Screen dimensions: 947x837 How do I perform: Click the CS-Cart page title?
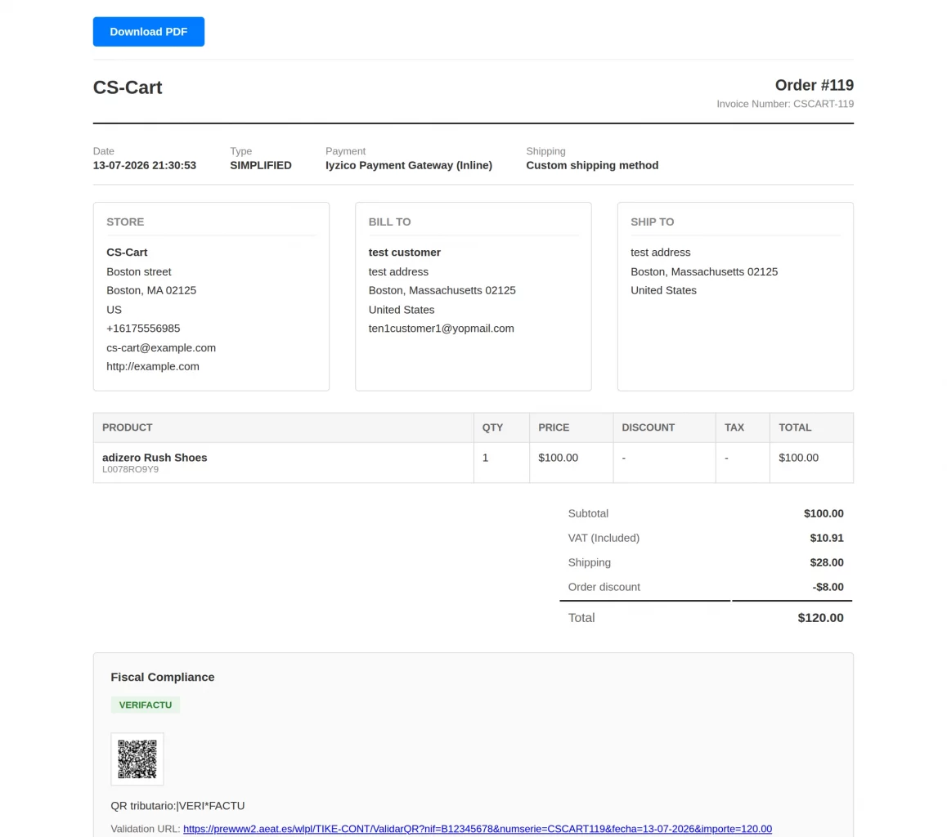coord(128,87)
